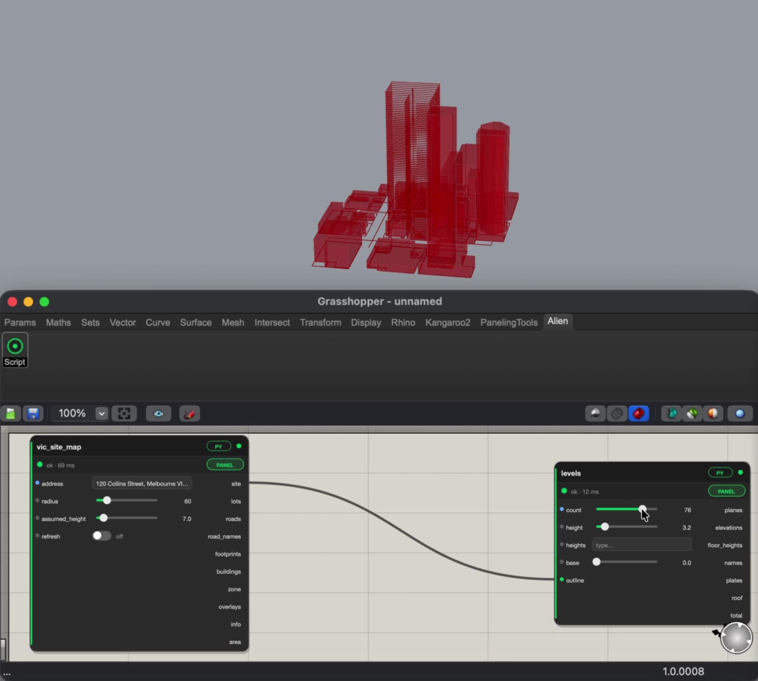The height and width of the screenshot is (681, 758).
Task: Click the outline input on levels node
Action: tap(575, 580)
